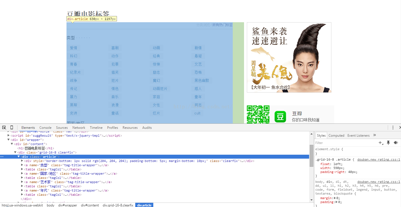
Task: Open the Console panel tab
Action: tap(45, 128)
